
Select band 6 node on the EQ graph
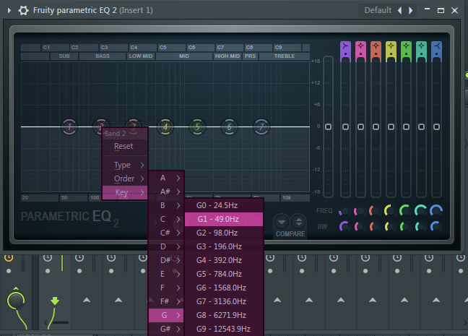(229, 127)
